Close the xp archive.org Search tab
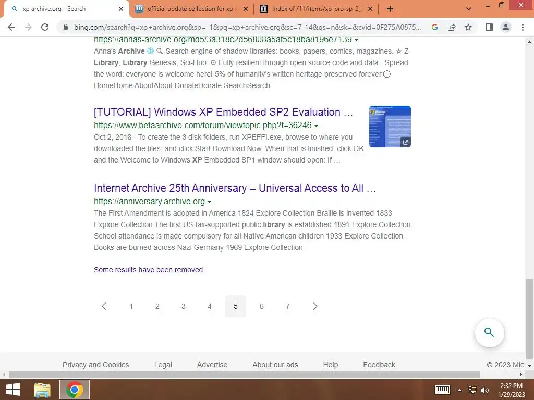 coord(121,9)
